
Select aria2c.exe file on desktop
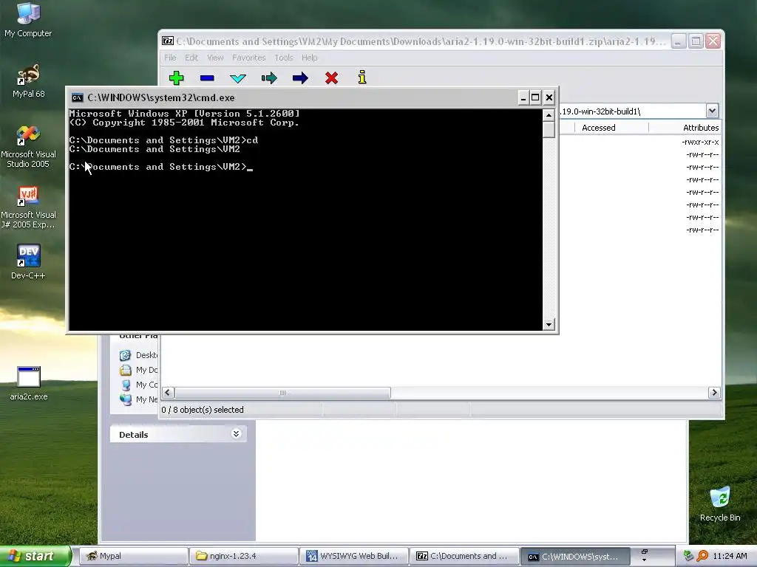[29, 384]
